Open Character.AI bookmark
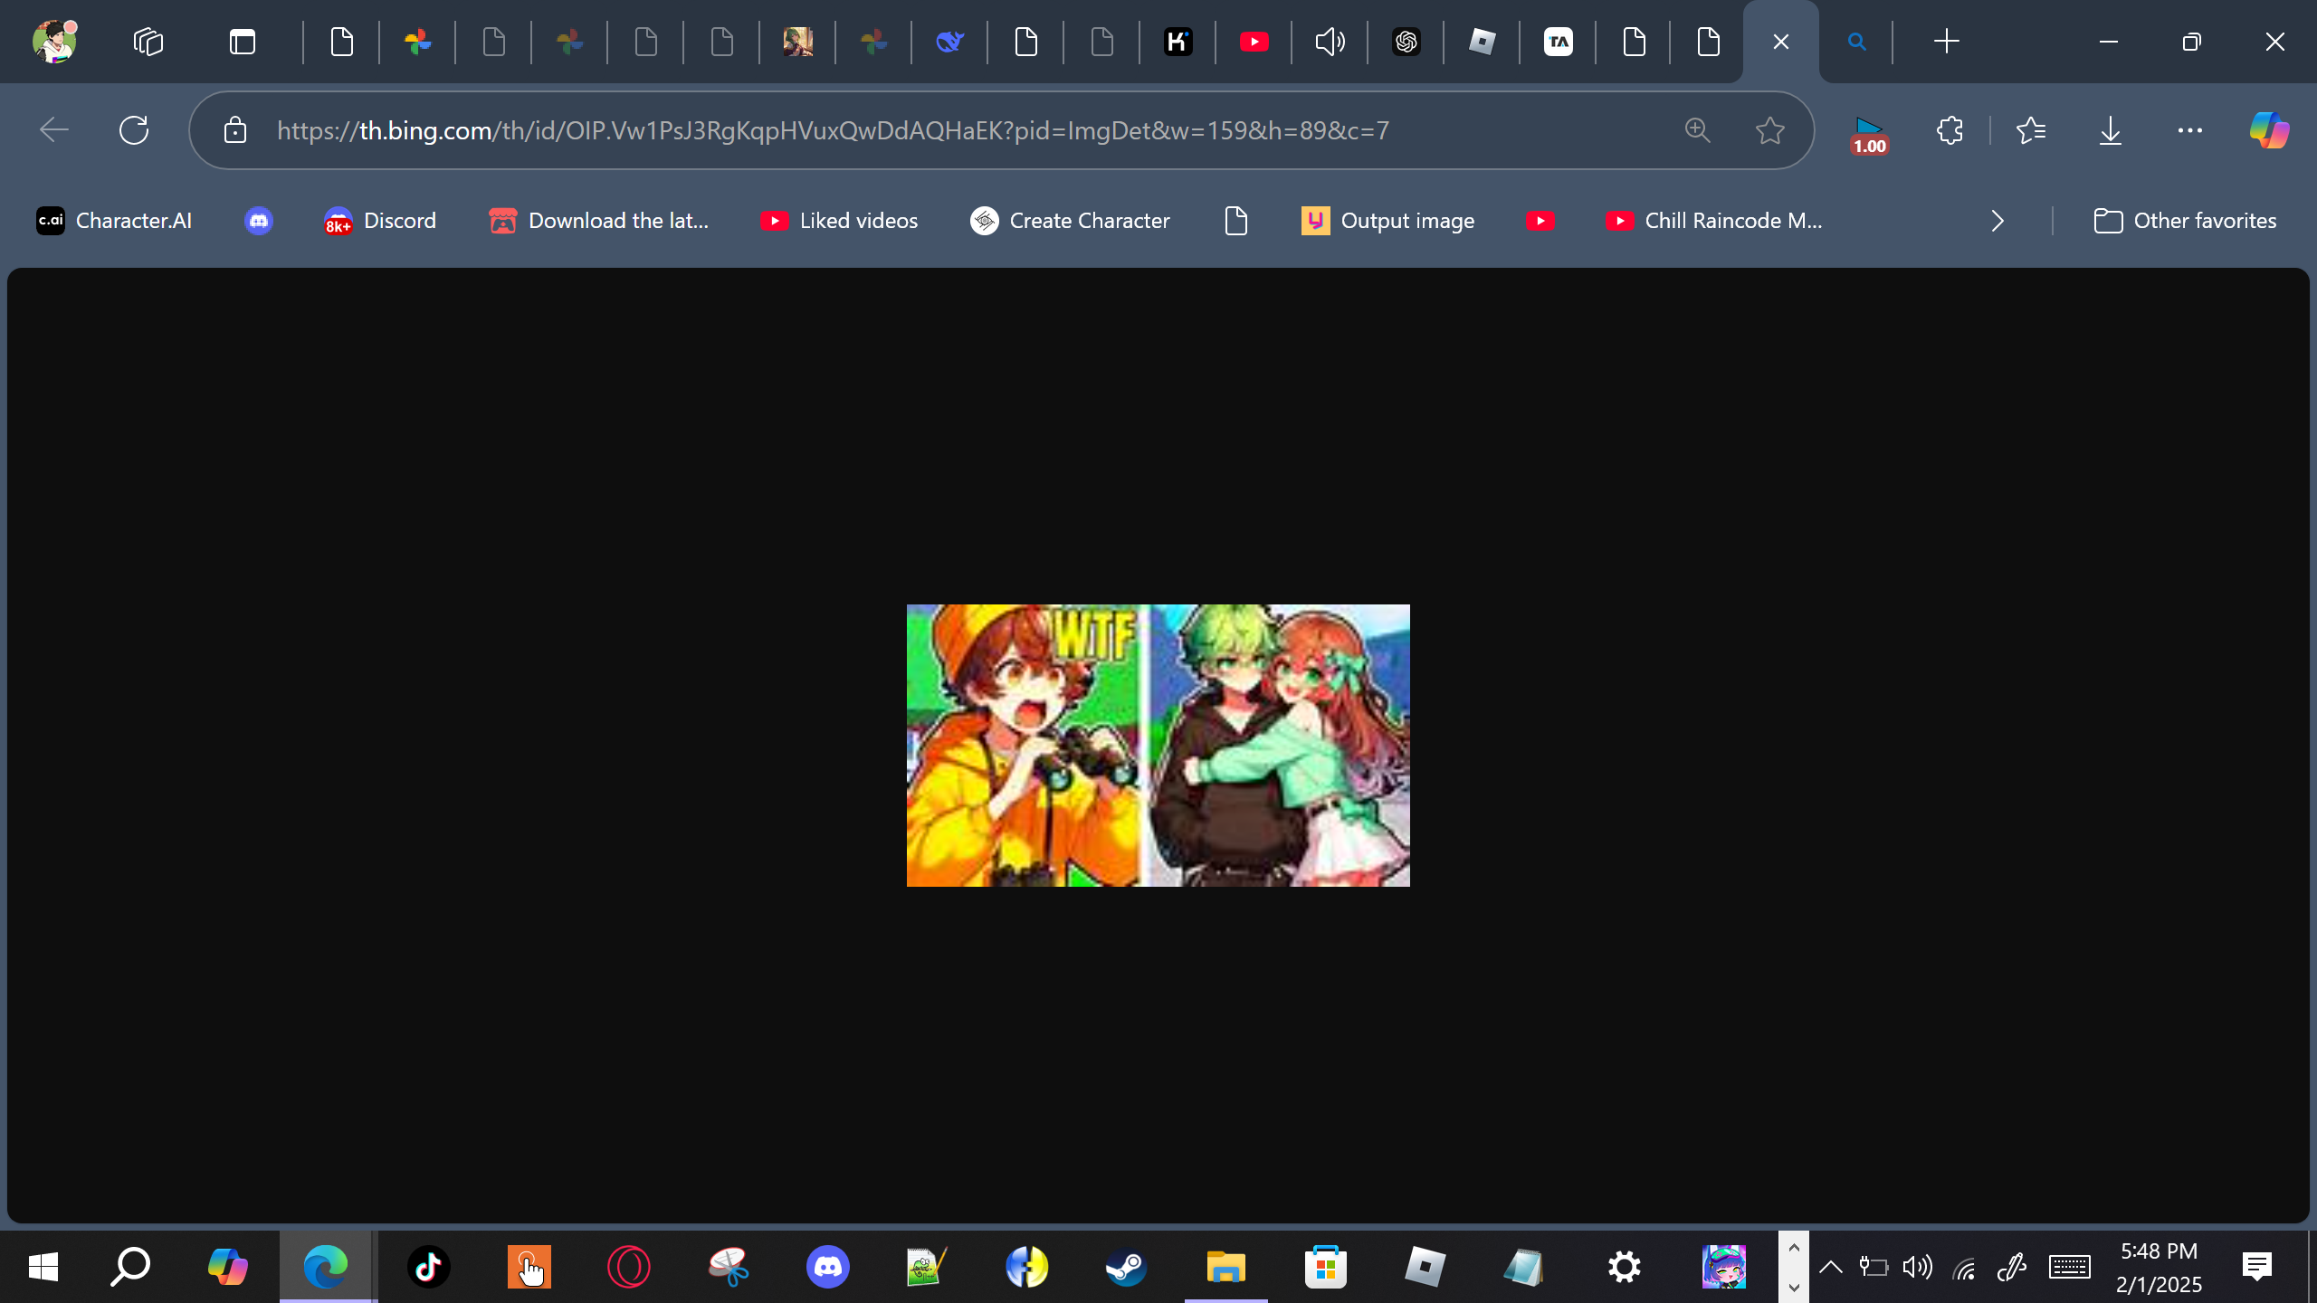 [x=114, y=221]
